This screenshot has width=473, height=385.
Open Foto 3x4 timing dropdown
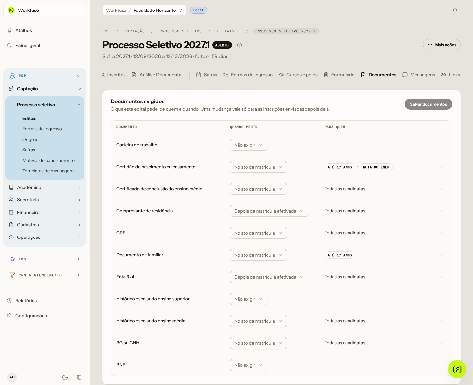tap(269, 277)
